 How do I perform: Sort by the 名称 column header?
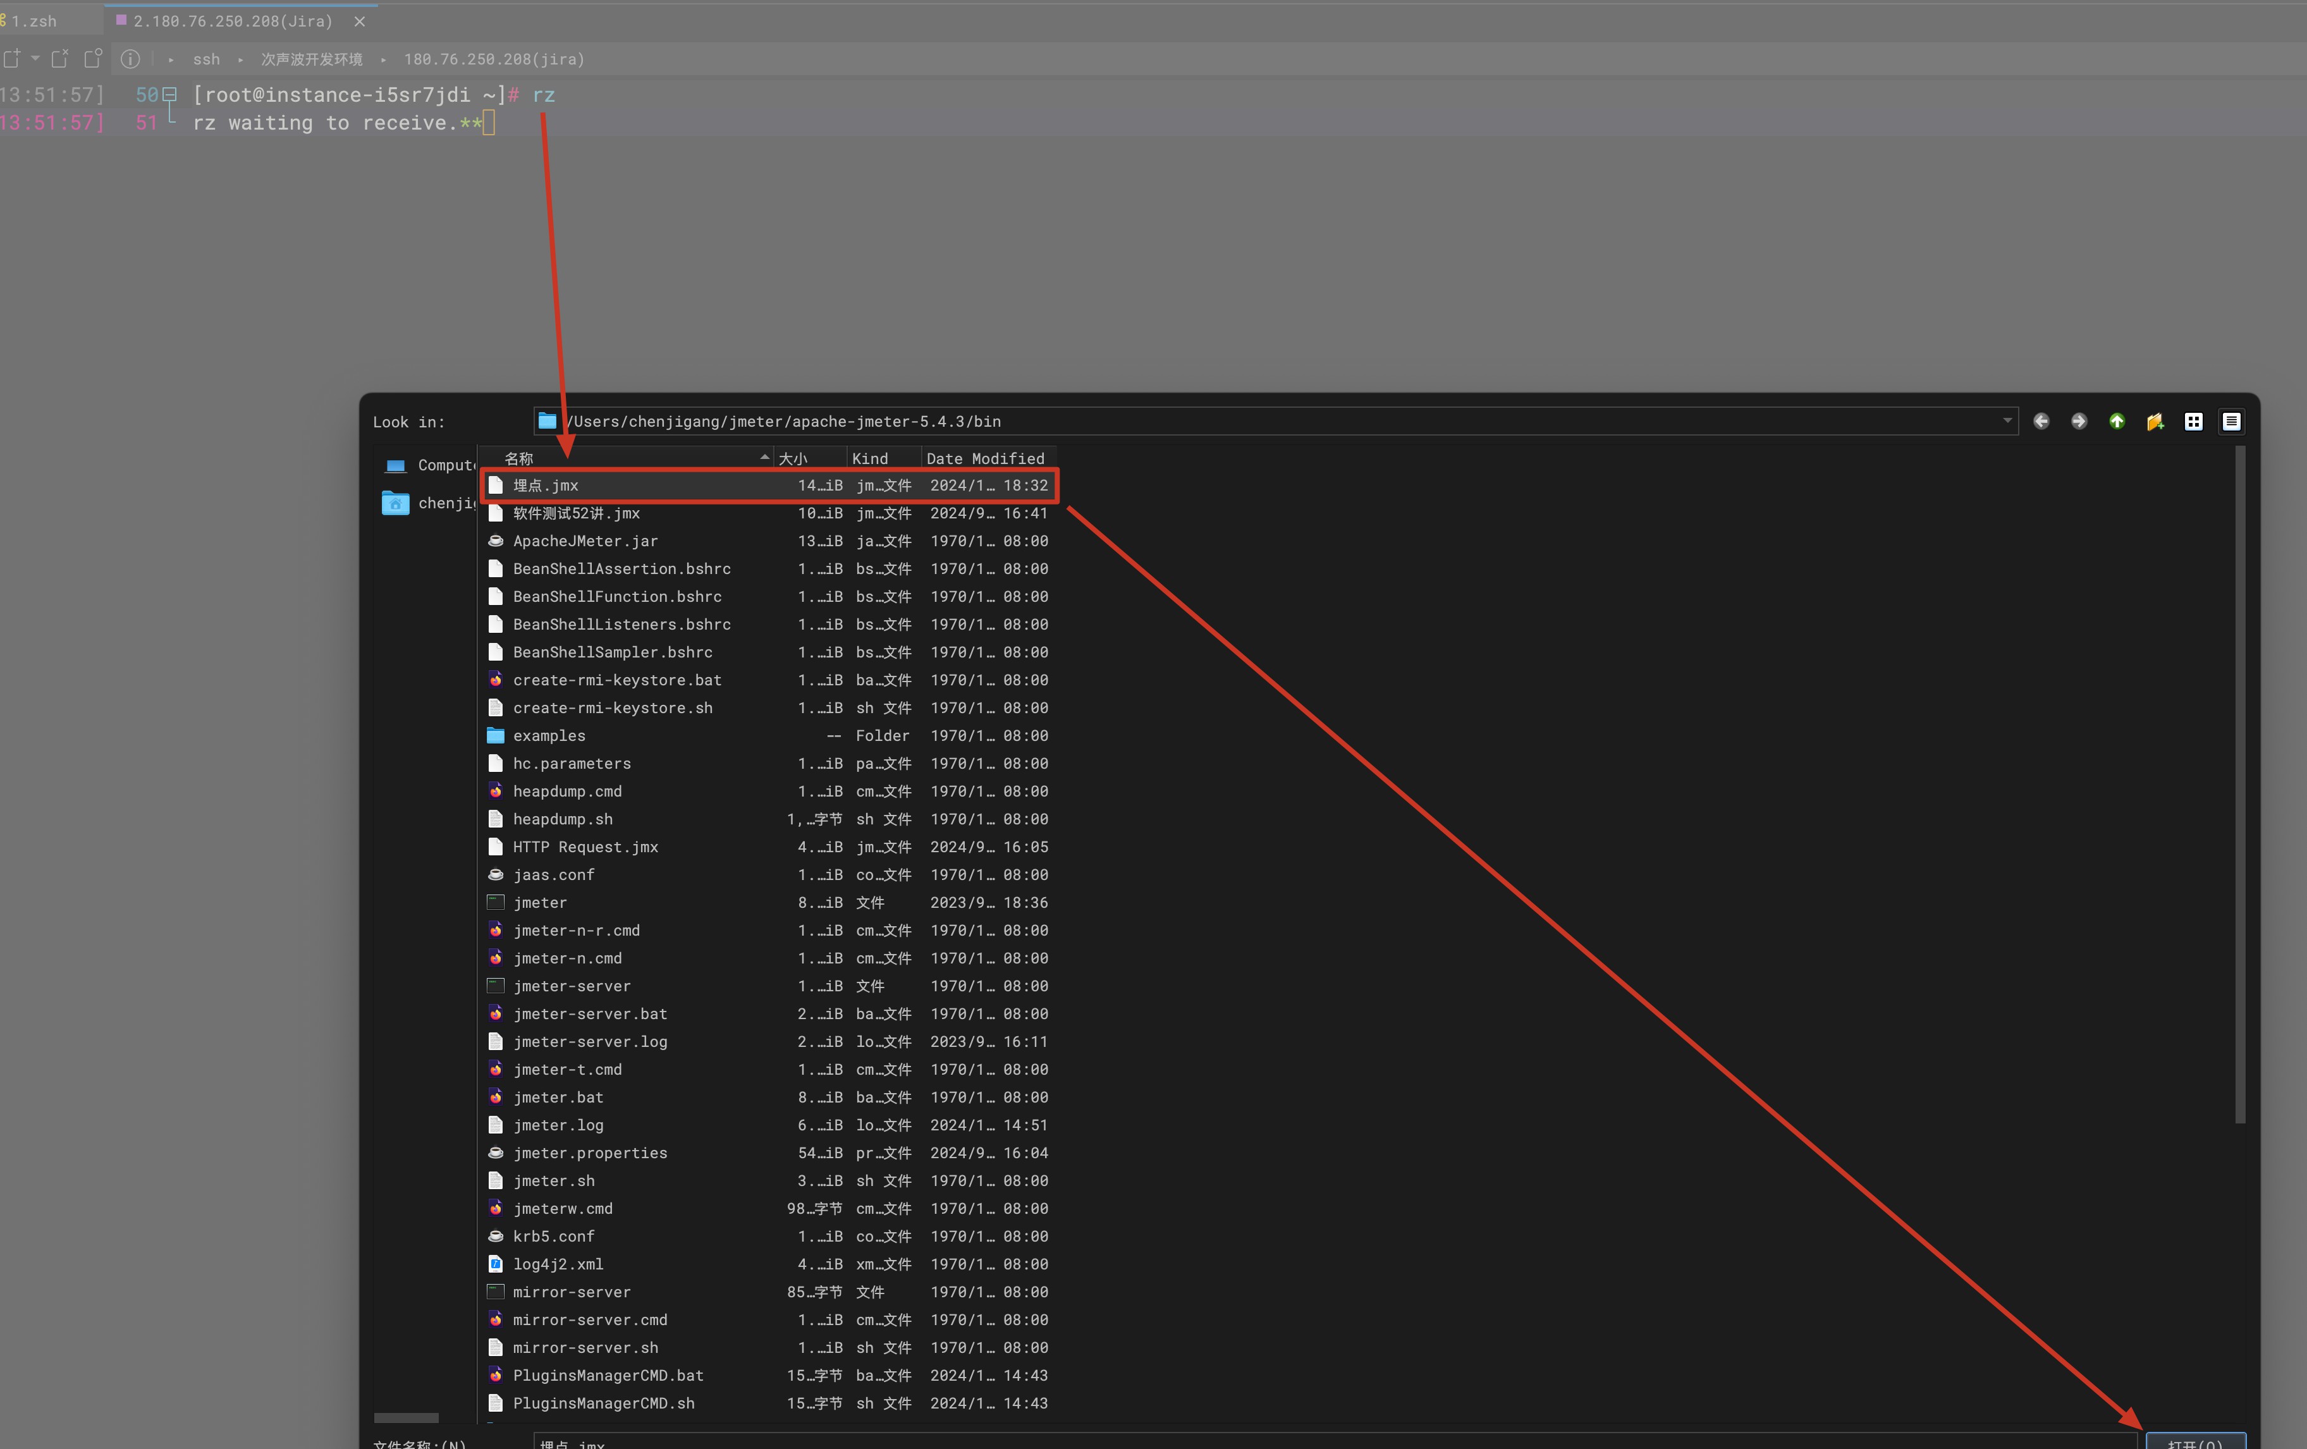(627, 459)
